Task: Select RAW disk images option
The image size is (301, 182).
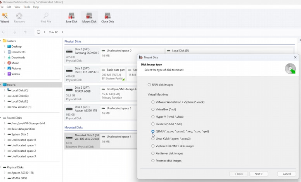Action: (149, 85)
